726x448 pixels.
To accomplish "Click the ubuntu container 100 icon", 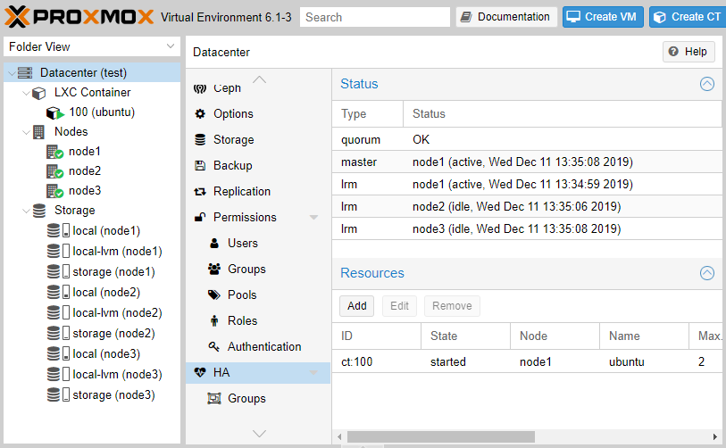I will tap(54, 113).
